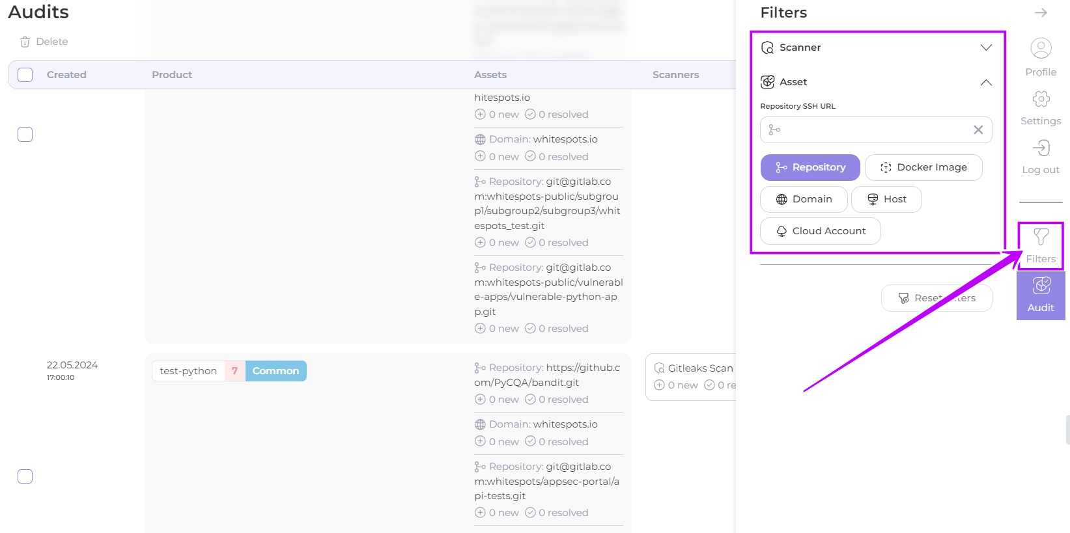
Task: Expand the Scanner filter section
Action: click(x=985, y=48)
